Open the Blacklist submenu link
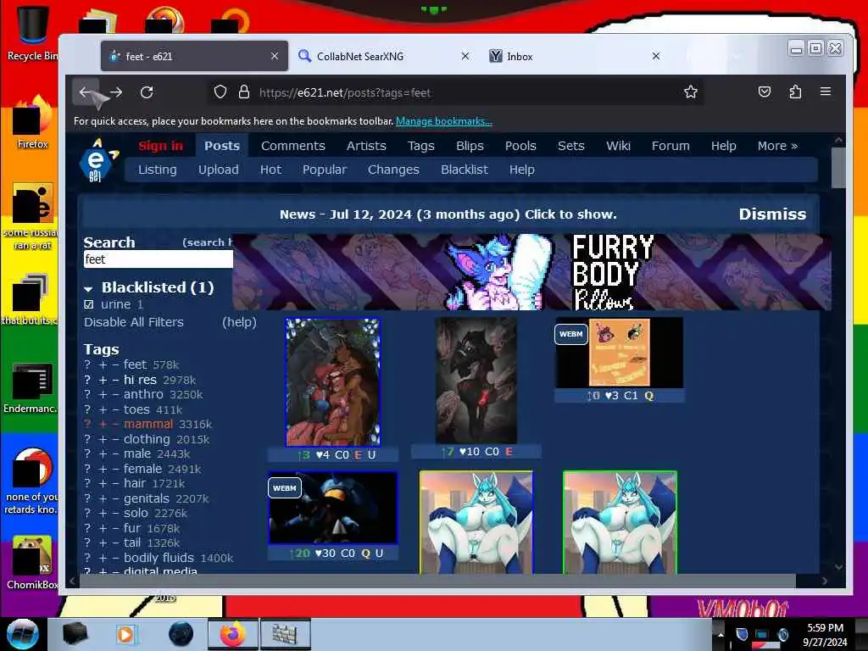This screenshot has width=868, height=651. (465, 170)
